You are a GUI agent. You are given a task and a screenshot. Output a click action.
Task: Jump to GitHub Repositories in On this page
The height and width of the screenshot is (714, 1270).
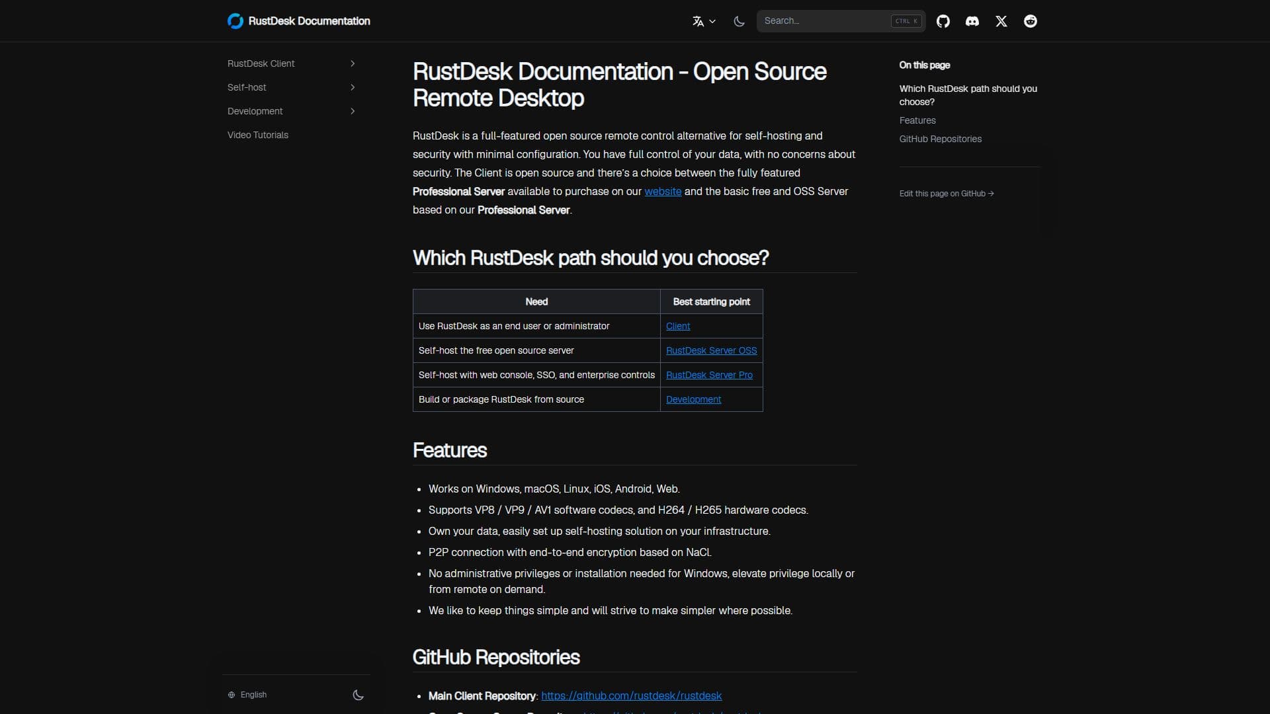(940, 139)
